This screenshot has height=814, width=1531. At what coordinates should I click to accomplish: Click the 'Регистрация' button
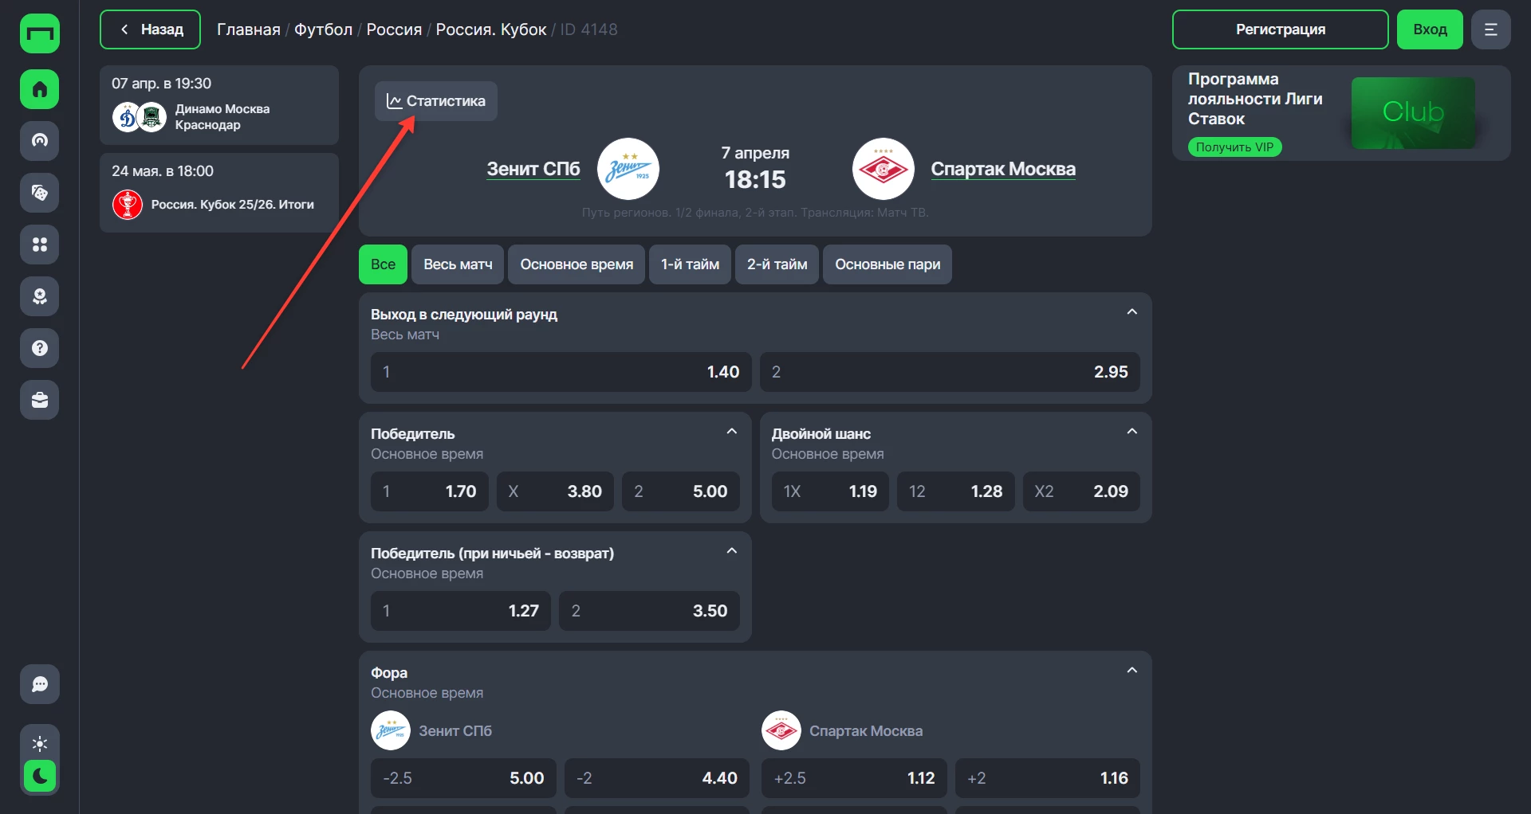click(x=1280, y=29)
